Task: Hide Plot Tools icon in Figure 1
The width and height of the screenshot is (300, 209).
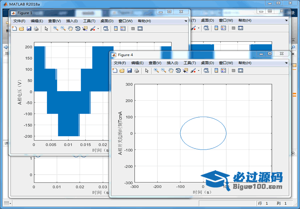Action: pyautogui.click(x=133, y=28)
